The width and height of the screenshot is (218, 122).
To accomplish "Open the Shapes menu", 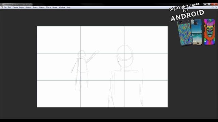I will [42, 7].
